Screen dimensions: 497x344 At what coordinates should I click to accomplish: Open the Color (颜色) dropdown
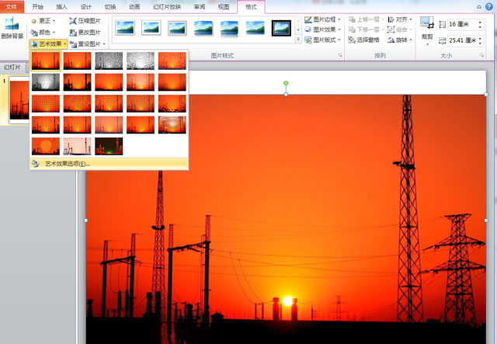(x=43, y=33)
